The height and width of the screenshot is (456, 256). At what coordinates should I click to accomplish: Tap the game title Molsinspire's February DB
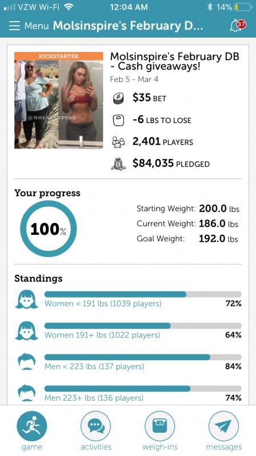coord(174,61)
